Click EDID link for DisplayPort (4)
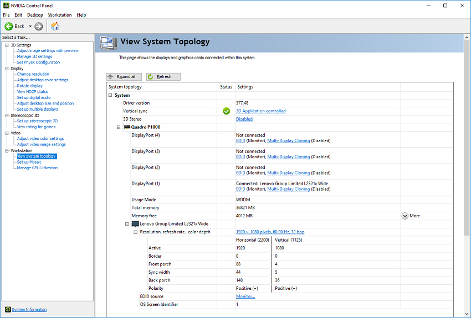The image size is (471, 318). click(240, 140)
